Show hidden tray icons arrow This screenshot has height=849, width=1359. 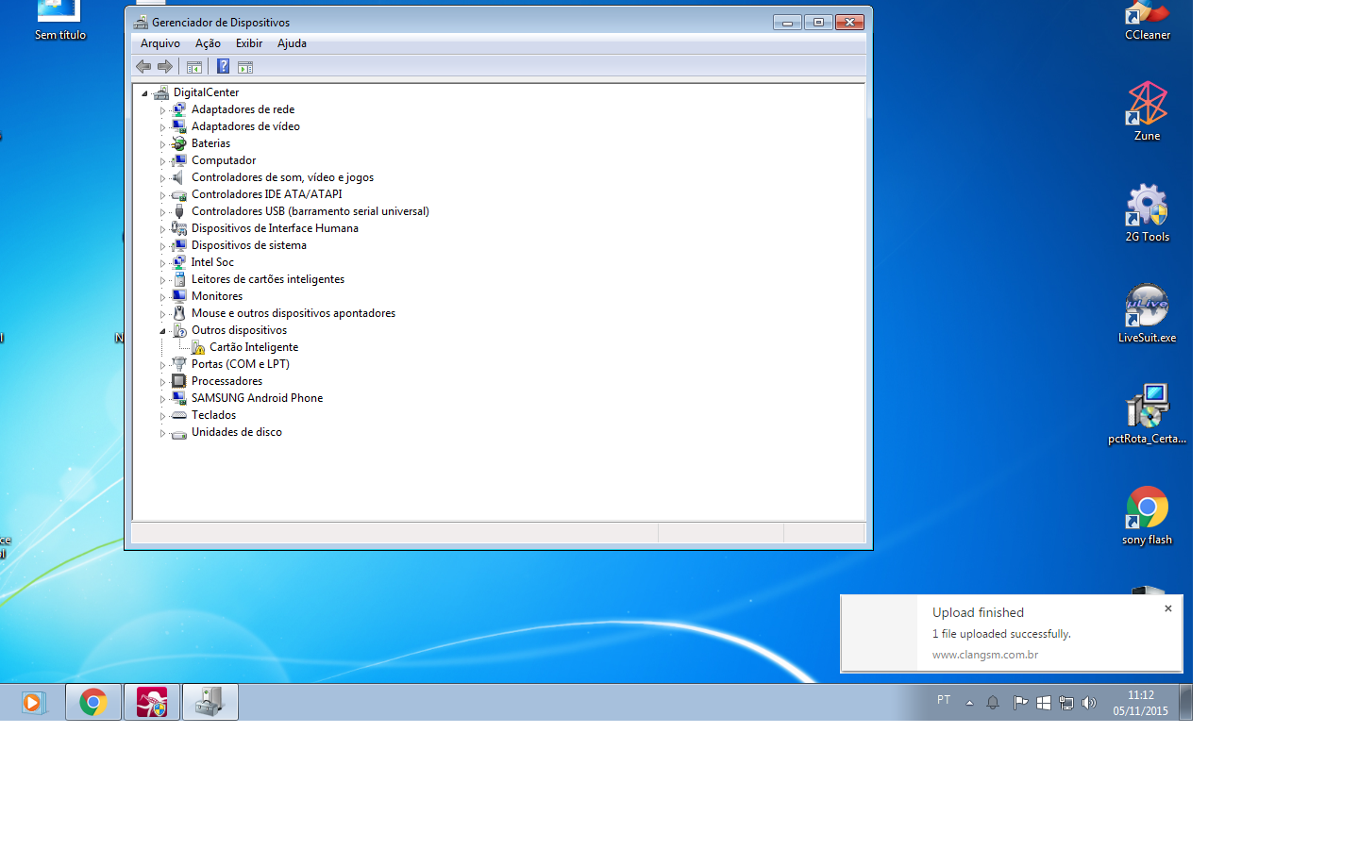[x=969, y=703]
